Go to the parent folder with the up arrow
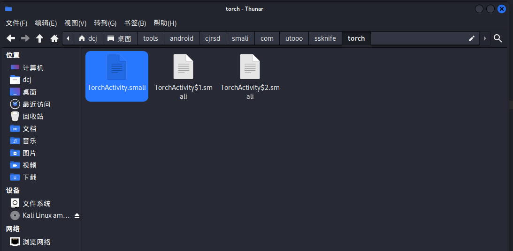Image resolution: width=513 pixels, height=251 pixels. [x=39, y=38]
